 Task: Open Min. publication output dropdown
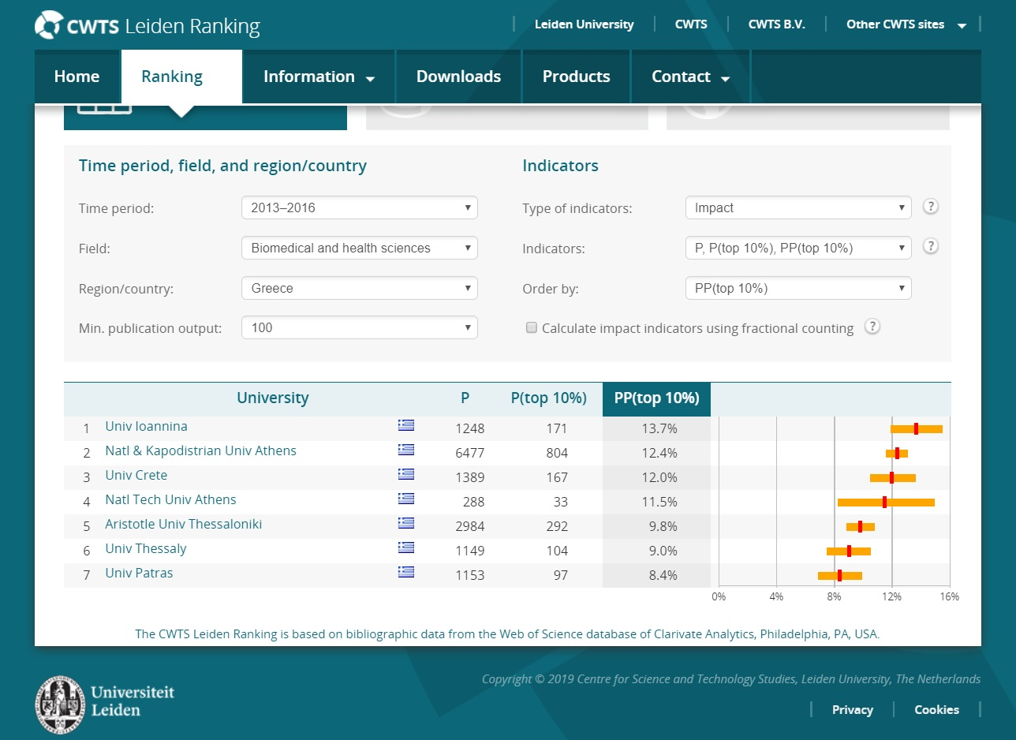coord(360,327)
